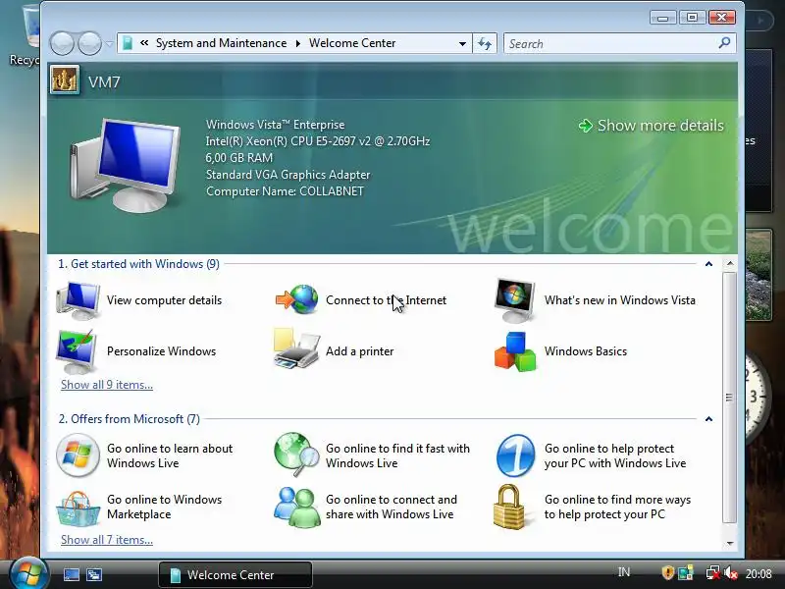Click the refresh button beside the address bar
785x589 pixels.
(x=485, y=43)
